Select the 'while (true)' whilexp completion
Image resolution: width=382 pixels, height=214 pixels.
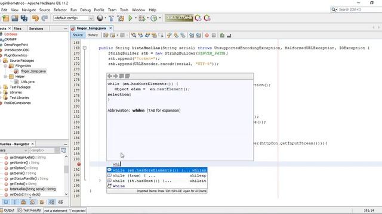click(x=157, y=175)
